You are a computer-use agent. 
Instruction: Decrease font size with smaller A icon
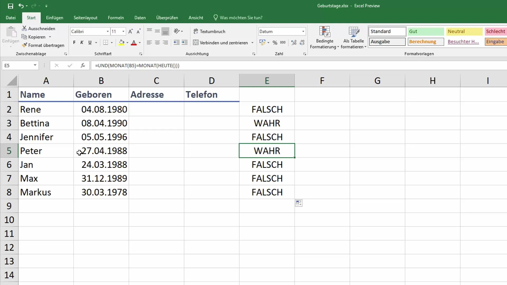(x=139, y=31)
